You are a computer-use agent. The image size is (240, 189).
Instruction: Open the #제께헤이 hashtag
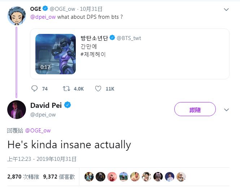(x=93, y=54)
